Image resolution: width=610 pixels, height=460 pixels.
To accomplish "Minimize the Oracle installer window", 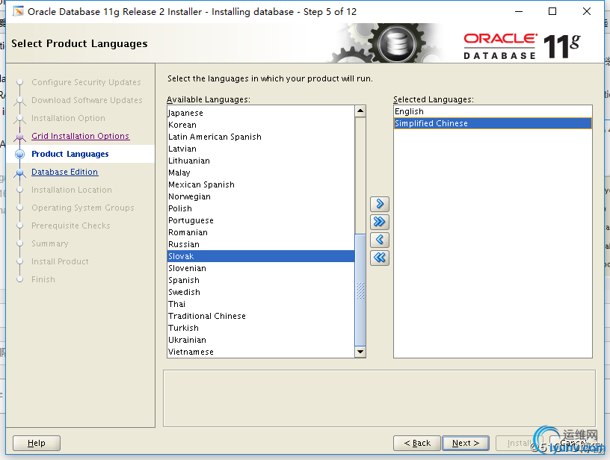I will point(519,11).
